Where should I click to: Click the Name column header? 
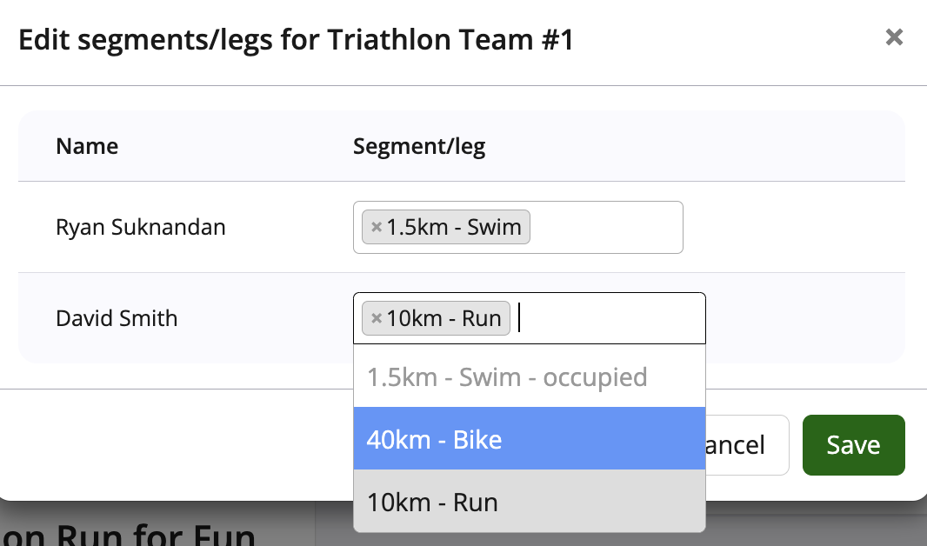pos(87,146)
